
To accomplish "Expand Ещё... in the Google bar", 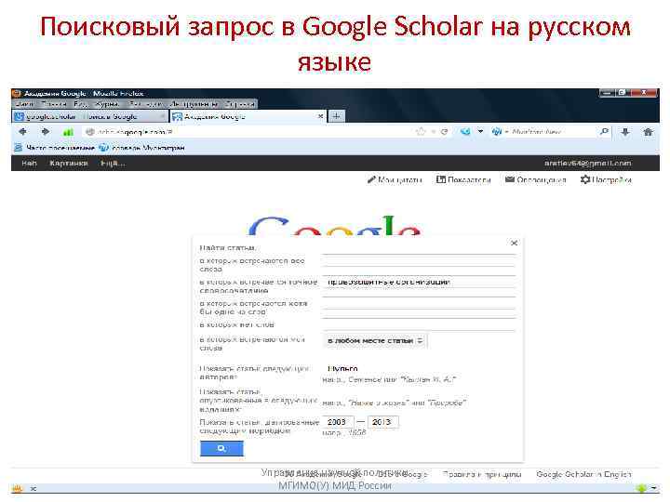I will tap(113, 163).
